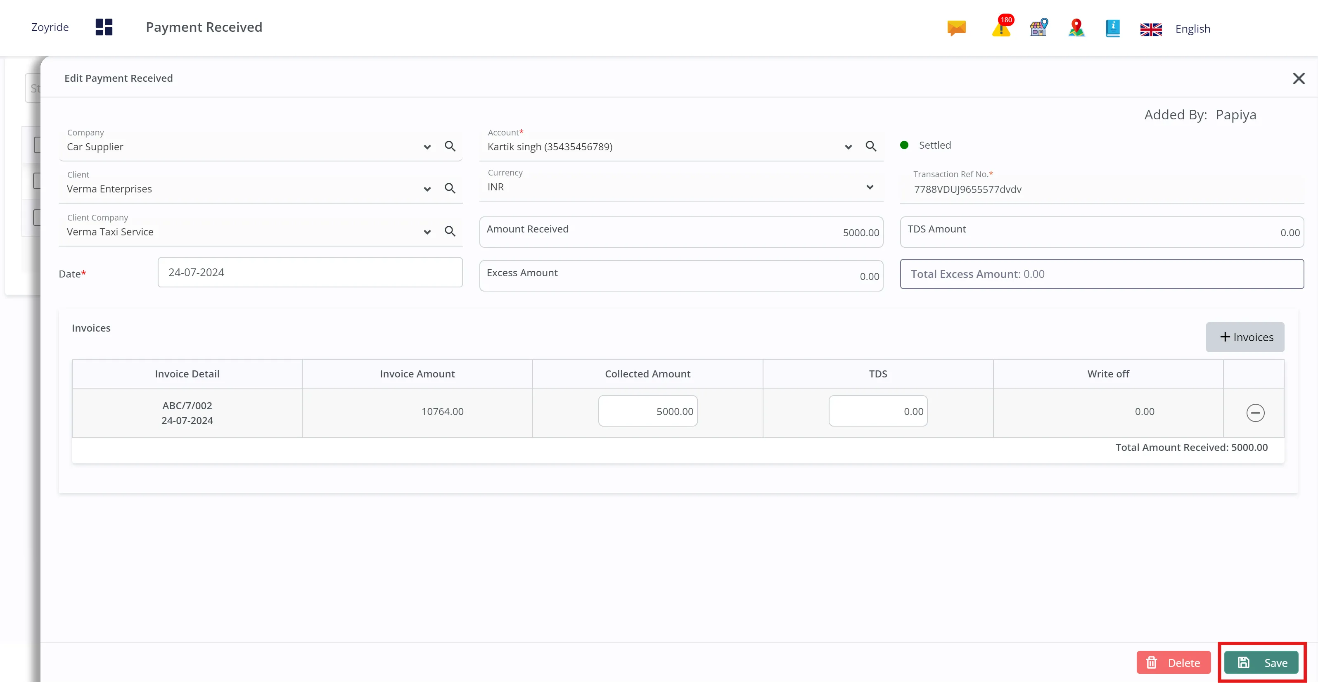Close the Edit Payment Received panel
This screenshot has height=683, width=1318.
pyautogui.click(x=1299, y=78)
